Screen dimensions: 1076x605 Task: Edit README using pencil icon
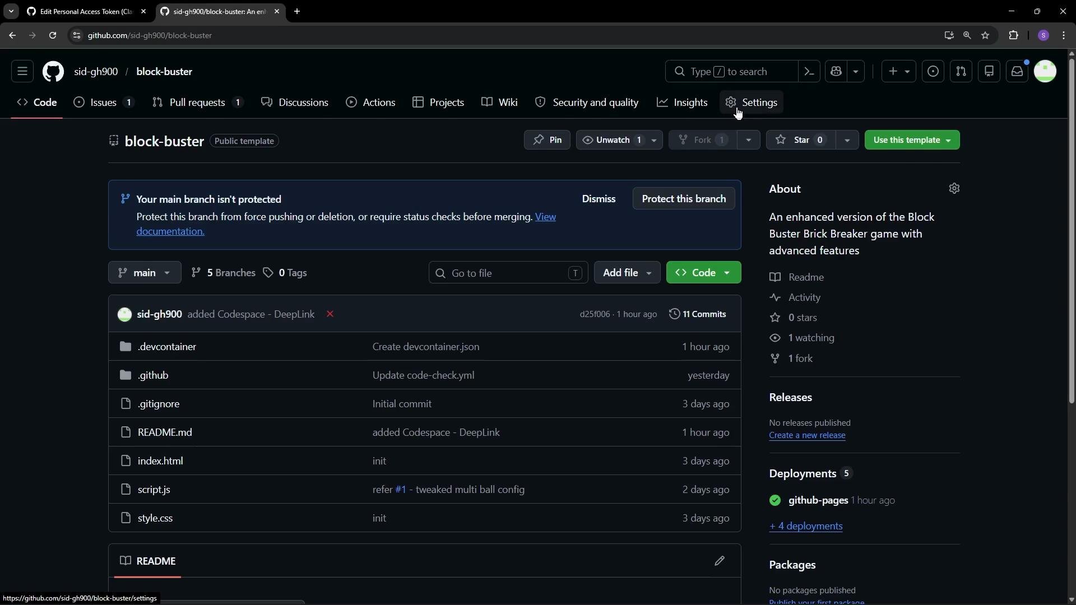(x=720, y=561)
